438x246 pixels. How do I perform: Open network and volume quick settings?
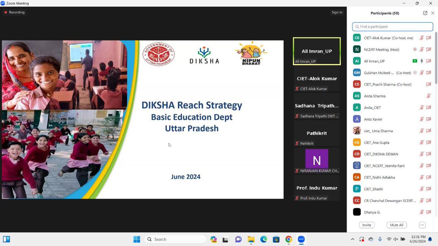coord(396,239)
